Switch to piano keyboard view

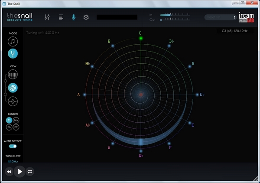[x=13, y=75]
